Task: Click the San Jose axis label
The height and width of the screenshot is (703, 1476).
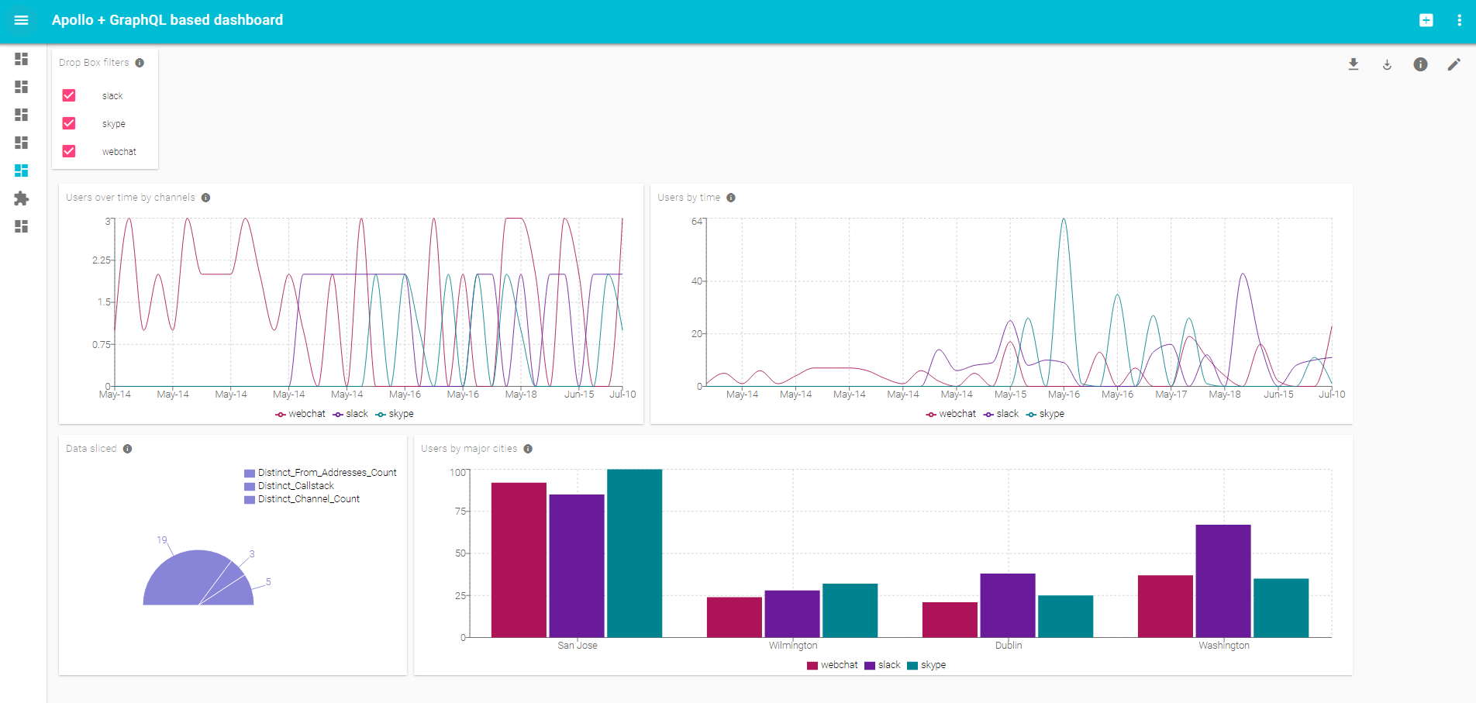Action: [x=578, y=646]
